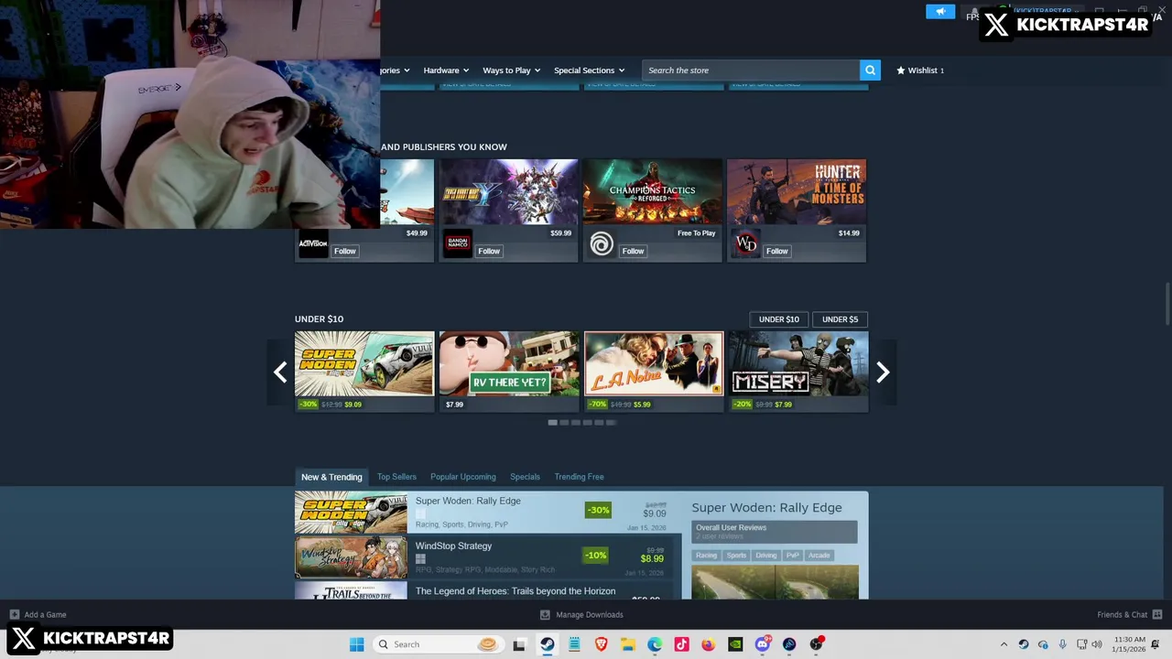Expand the Special Sections dropdown
1172x659 pixels.
pyautogui.click(x=589, y=70)
